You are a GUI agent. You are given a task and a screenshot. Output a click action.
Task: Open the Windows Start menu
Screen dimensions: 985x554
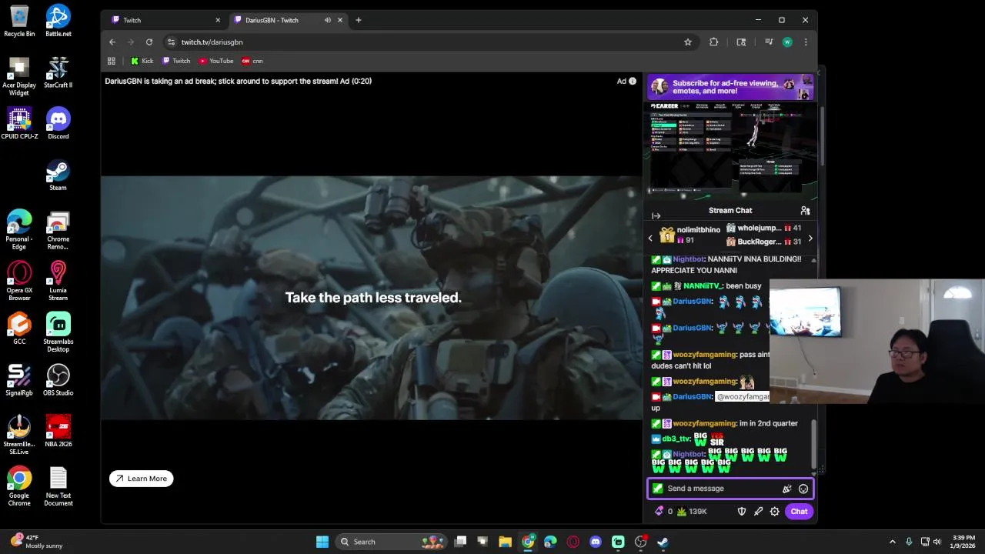point(322,542)
